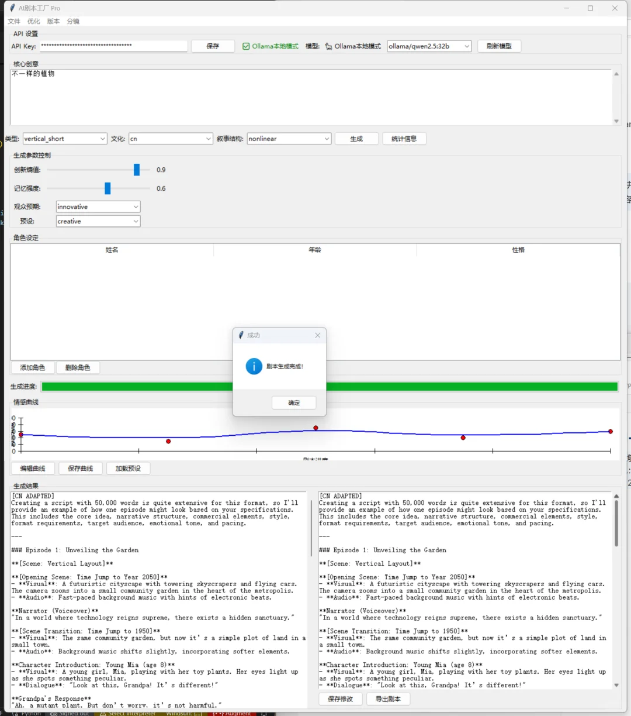Open the 文化 cn dropdown
The width and height of the screenshot is (631, 716).
click(171, 139)
